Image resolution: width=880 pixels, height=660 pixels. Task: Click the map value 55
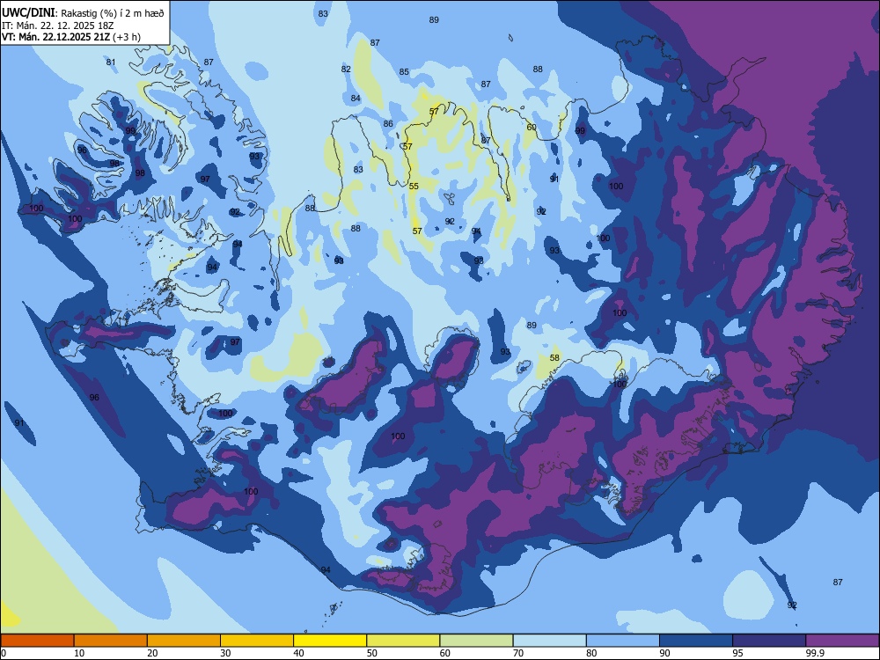pos(414,187)
